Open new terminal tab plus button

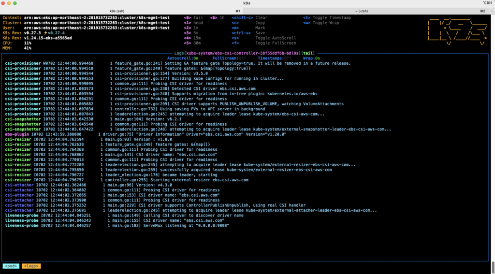pyautogui.click(x=491, y=11)
